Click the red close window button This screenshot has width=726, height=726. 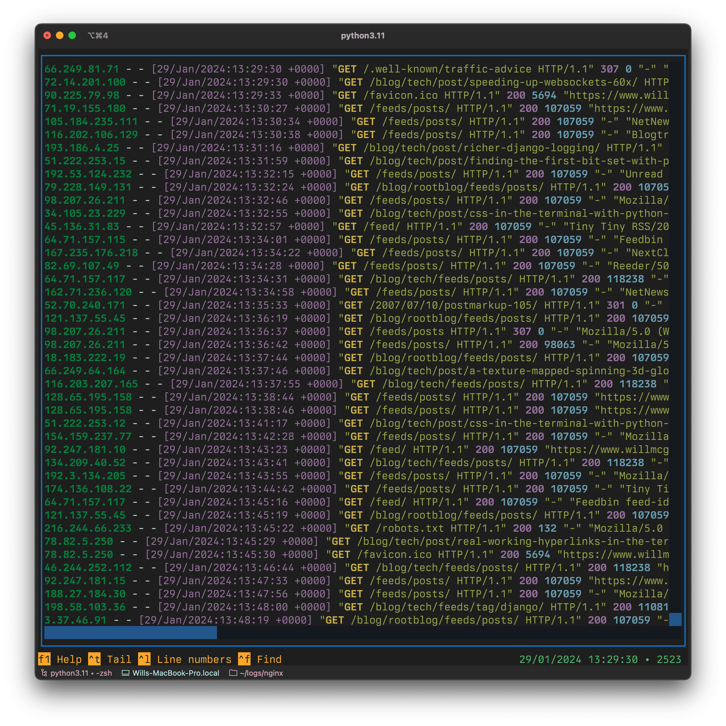click(47, 35)
